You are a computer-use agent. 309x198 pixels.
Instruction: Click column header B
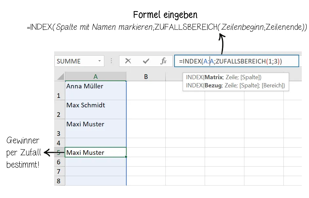146,76
